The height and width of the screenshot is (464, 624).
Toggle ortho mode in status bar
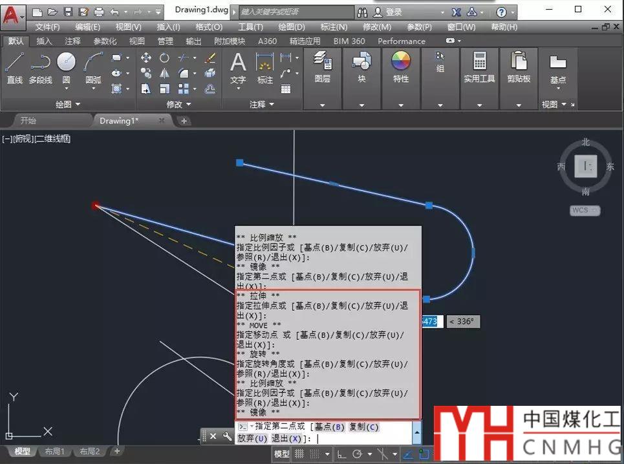pos(341,454)
